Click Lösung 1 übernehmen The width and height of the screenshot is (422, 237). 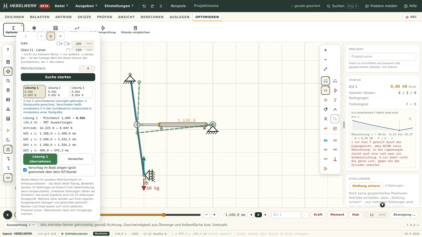[x=40, y=159]
